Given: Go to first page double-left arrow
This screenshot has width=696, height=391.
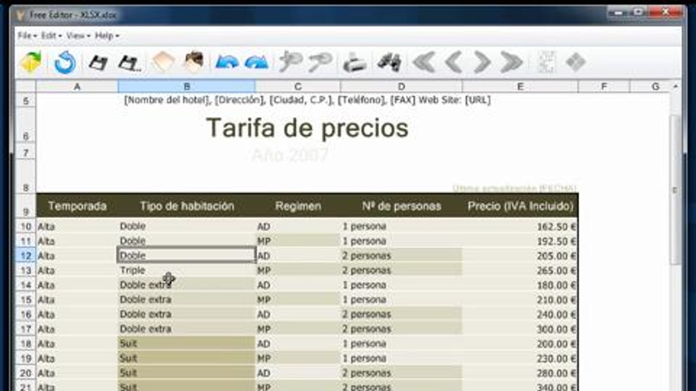Looking at the screenshot, I should tap(424, 62).
